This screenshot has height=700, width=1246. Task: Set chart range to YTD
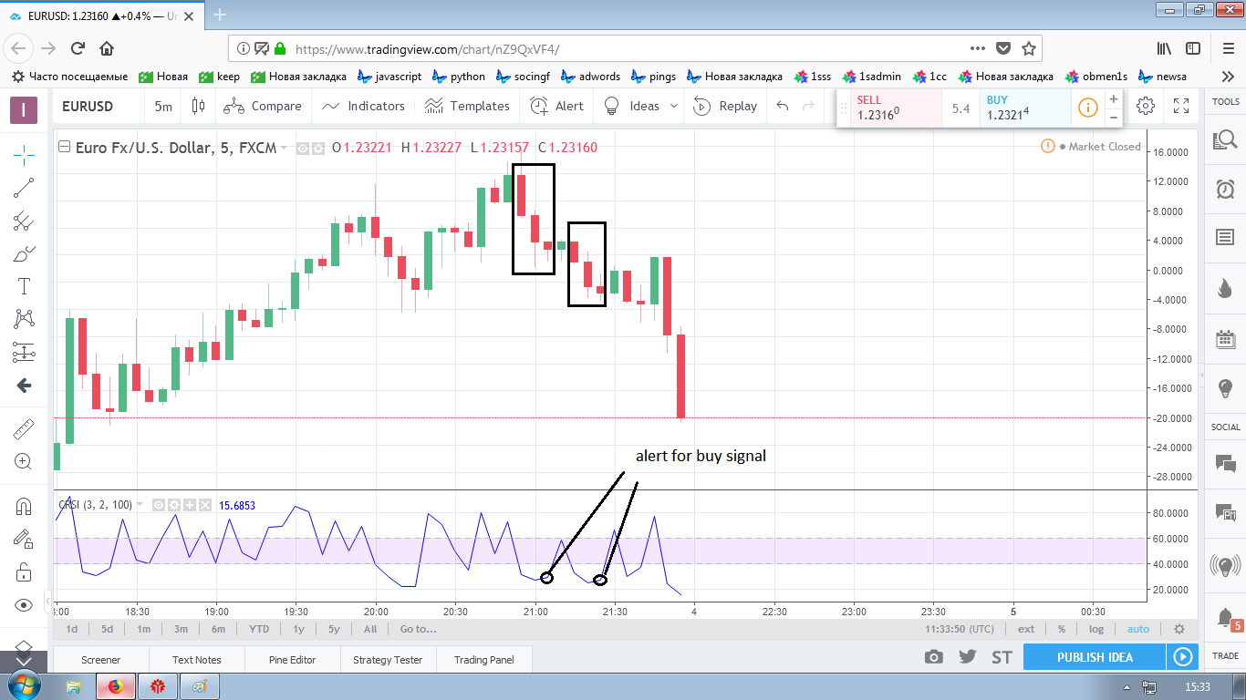pos(259,628)
